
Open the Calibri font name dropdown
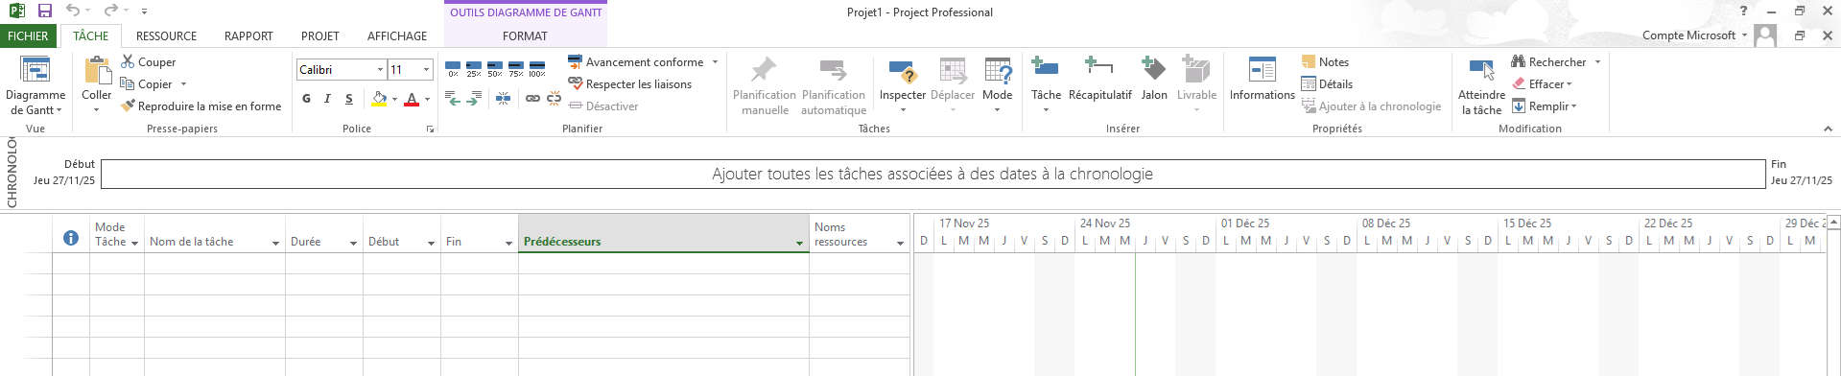380,69
